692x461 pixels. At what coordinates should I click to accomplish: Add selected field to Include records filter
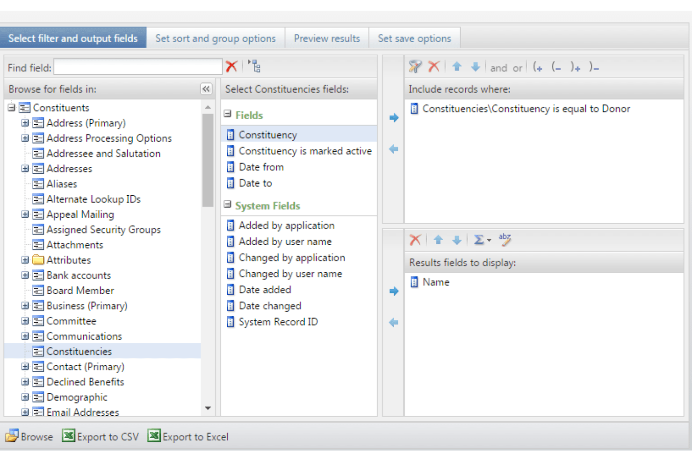394,118
